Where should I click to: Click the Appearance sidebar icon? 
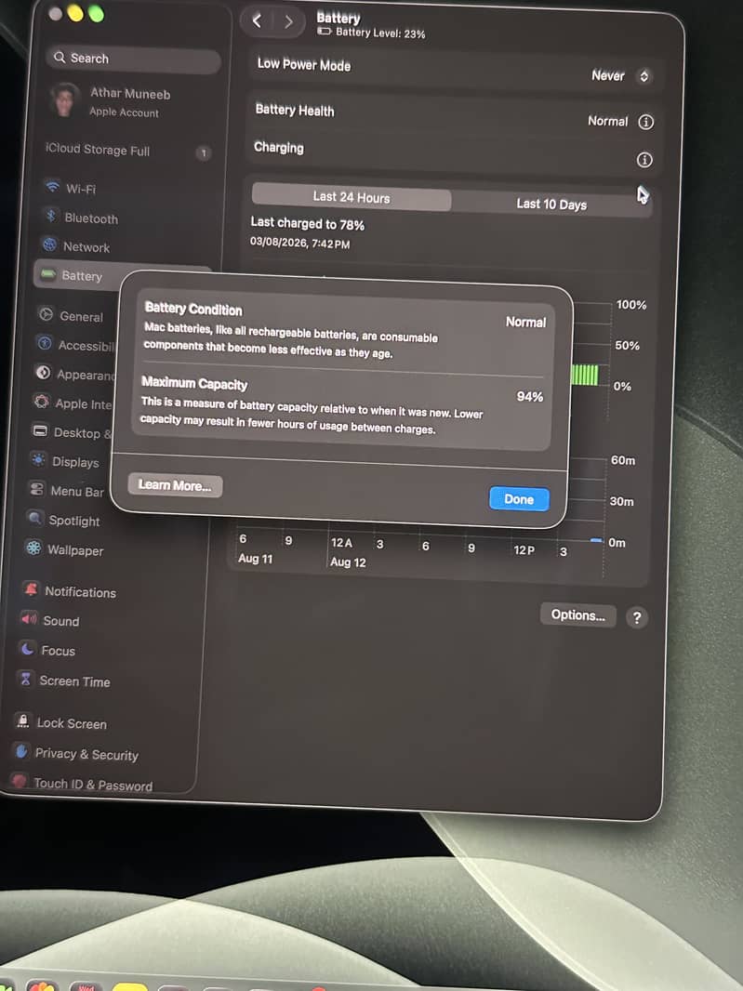(43, 372)
